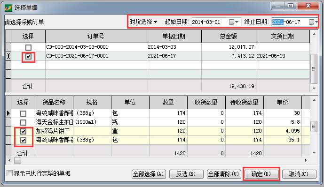Click the row pointer arrow in items grid

pos(8,113)
